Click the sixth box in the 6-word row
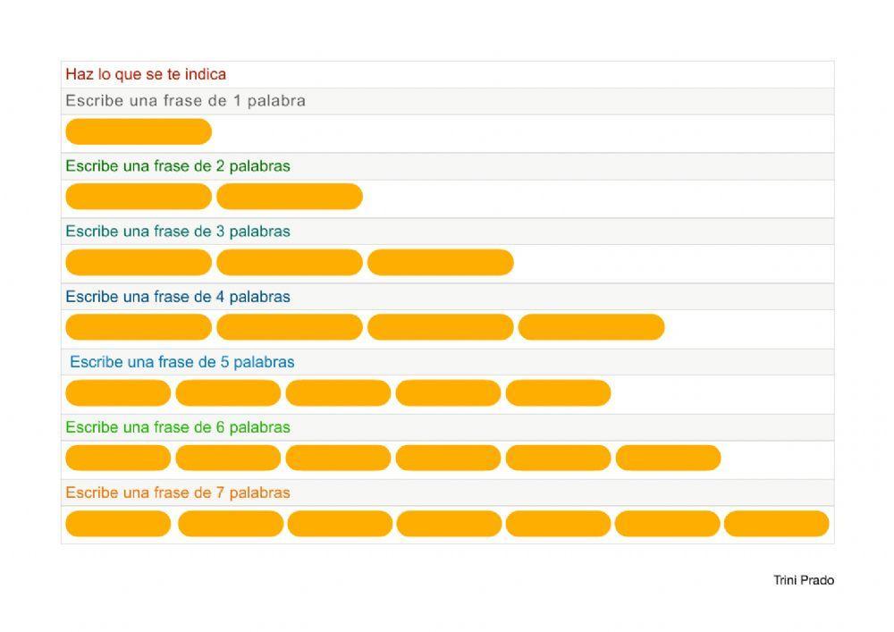Screen dimensions: 894x632 click(668, 458)
